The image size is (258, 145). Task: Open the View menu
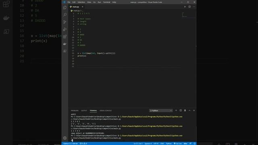(89, 2)
